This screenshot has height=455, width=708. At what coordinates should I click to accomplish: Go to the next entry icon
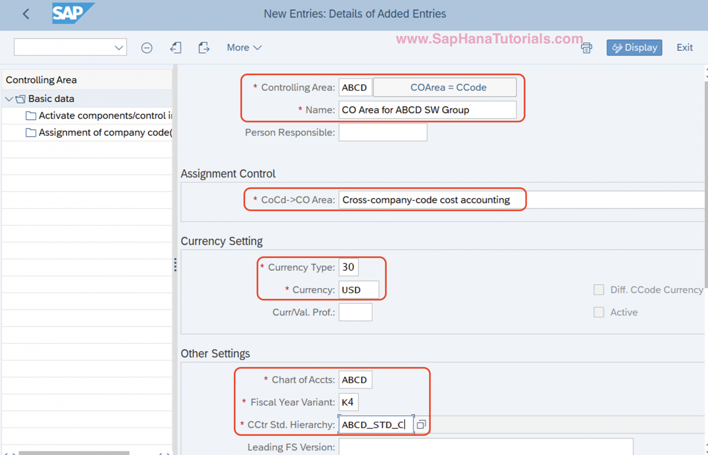point(204,47)
